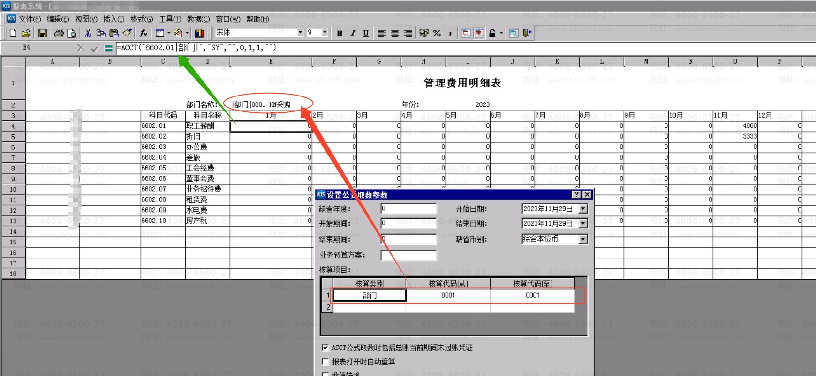
Task: Click the Save floppy disk icon
Action: pyautogui.click(x=42, y=33)
